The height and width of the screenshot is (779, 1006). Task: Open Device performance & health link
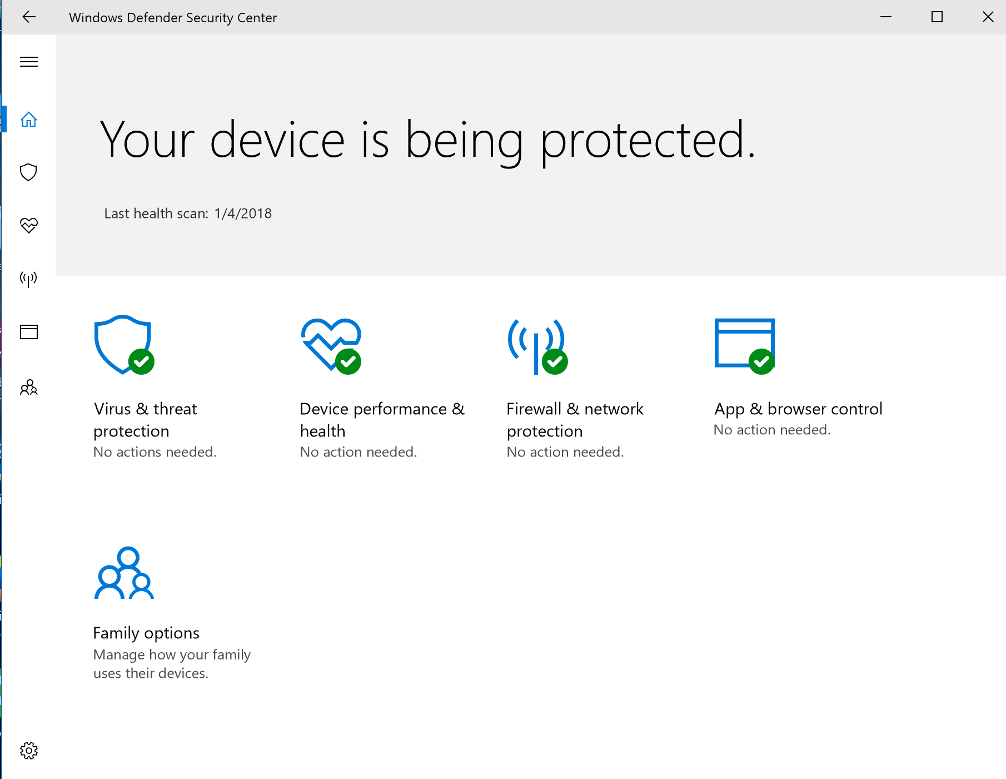(382, 420)
